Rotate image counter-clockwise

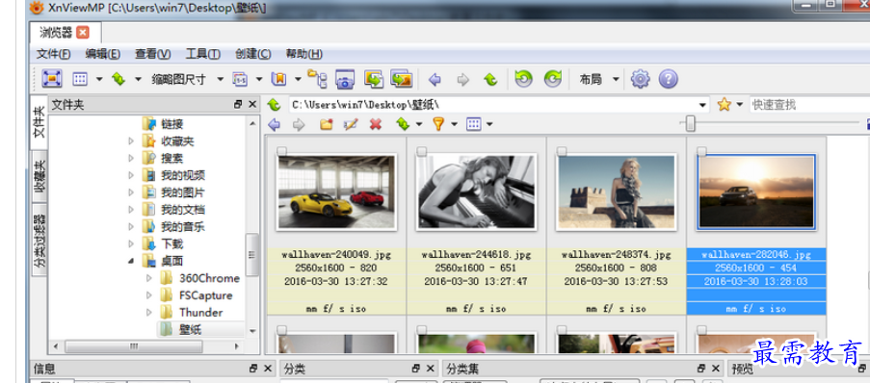[x=523, y=79]
